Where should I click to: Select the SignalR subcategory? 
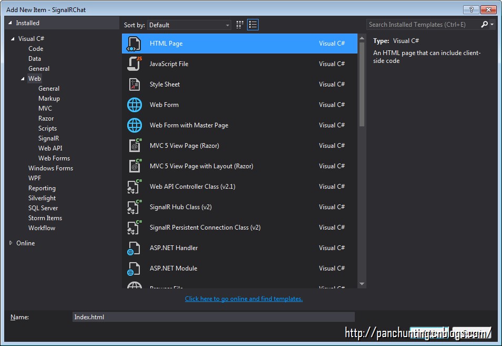click(49, 138)
